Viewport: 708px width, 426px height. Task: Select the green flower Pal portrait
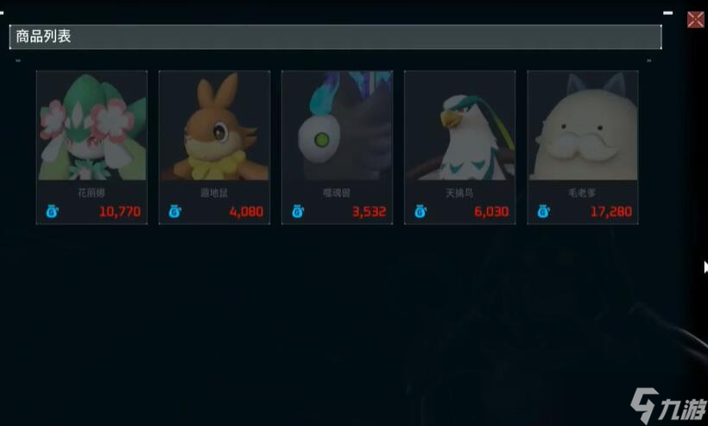coord(92,125)
